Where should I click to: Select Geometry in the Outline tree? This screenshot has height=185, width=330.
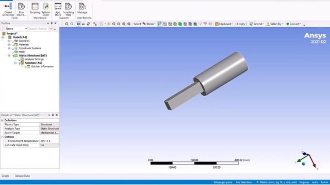click(24, 41)
